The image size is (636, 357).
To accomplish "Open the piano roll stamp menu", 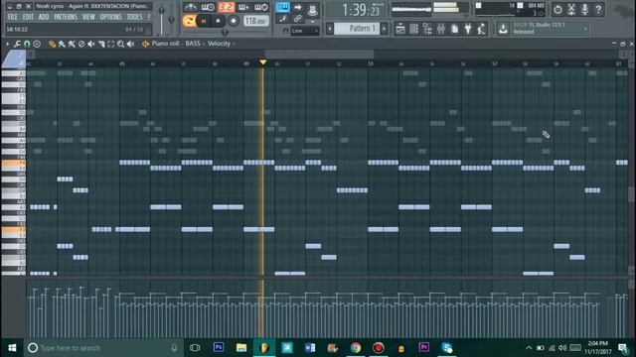I will (37, 44).
